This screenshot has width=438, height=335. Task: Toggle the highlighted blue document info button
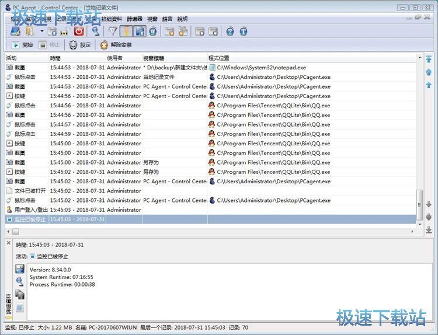click(x=140, y=32)
